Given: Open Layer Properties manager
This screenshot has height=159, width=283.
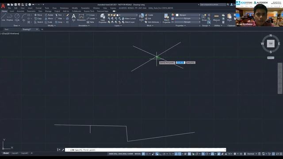Looking at the screenshot, I should [x=103, y=19].
